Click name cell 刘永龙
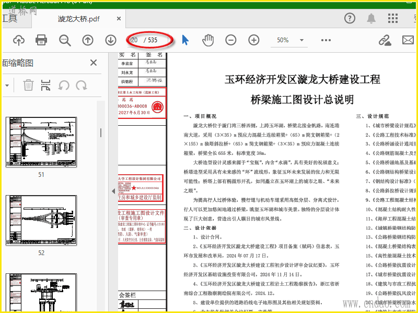 click(127, 73)
